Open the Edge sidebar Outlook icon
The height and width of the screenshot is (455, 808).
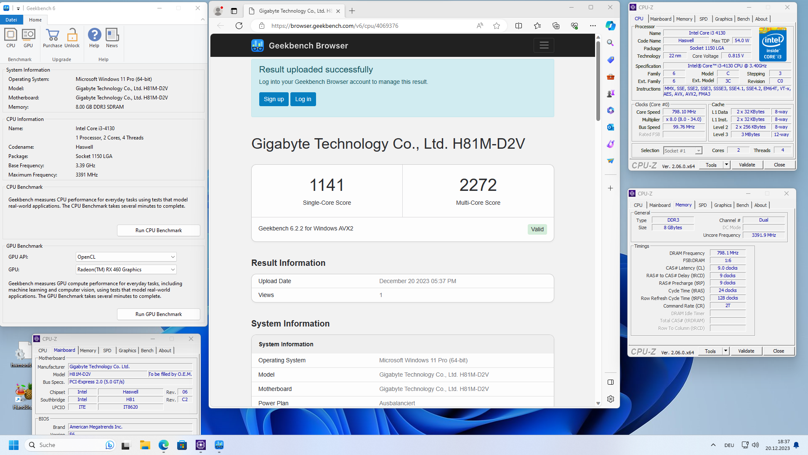[x=611, y=127]
